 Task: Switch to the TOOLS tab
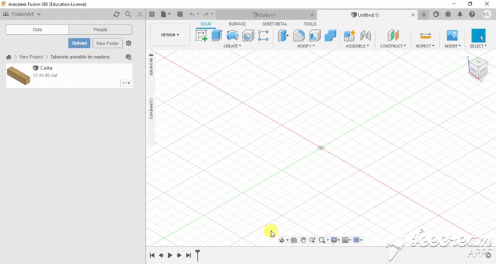tap(309, 24)
